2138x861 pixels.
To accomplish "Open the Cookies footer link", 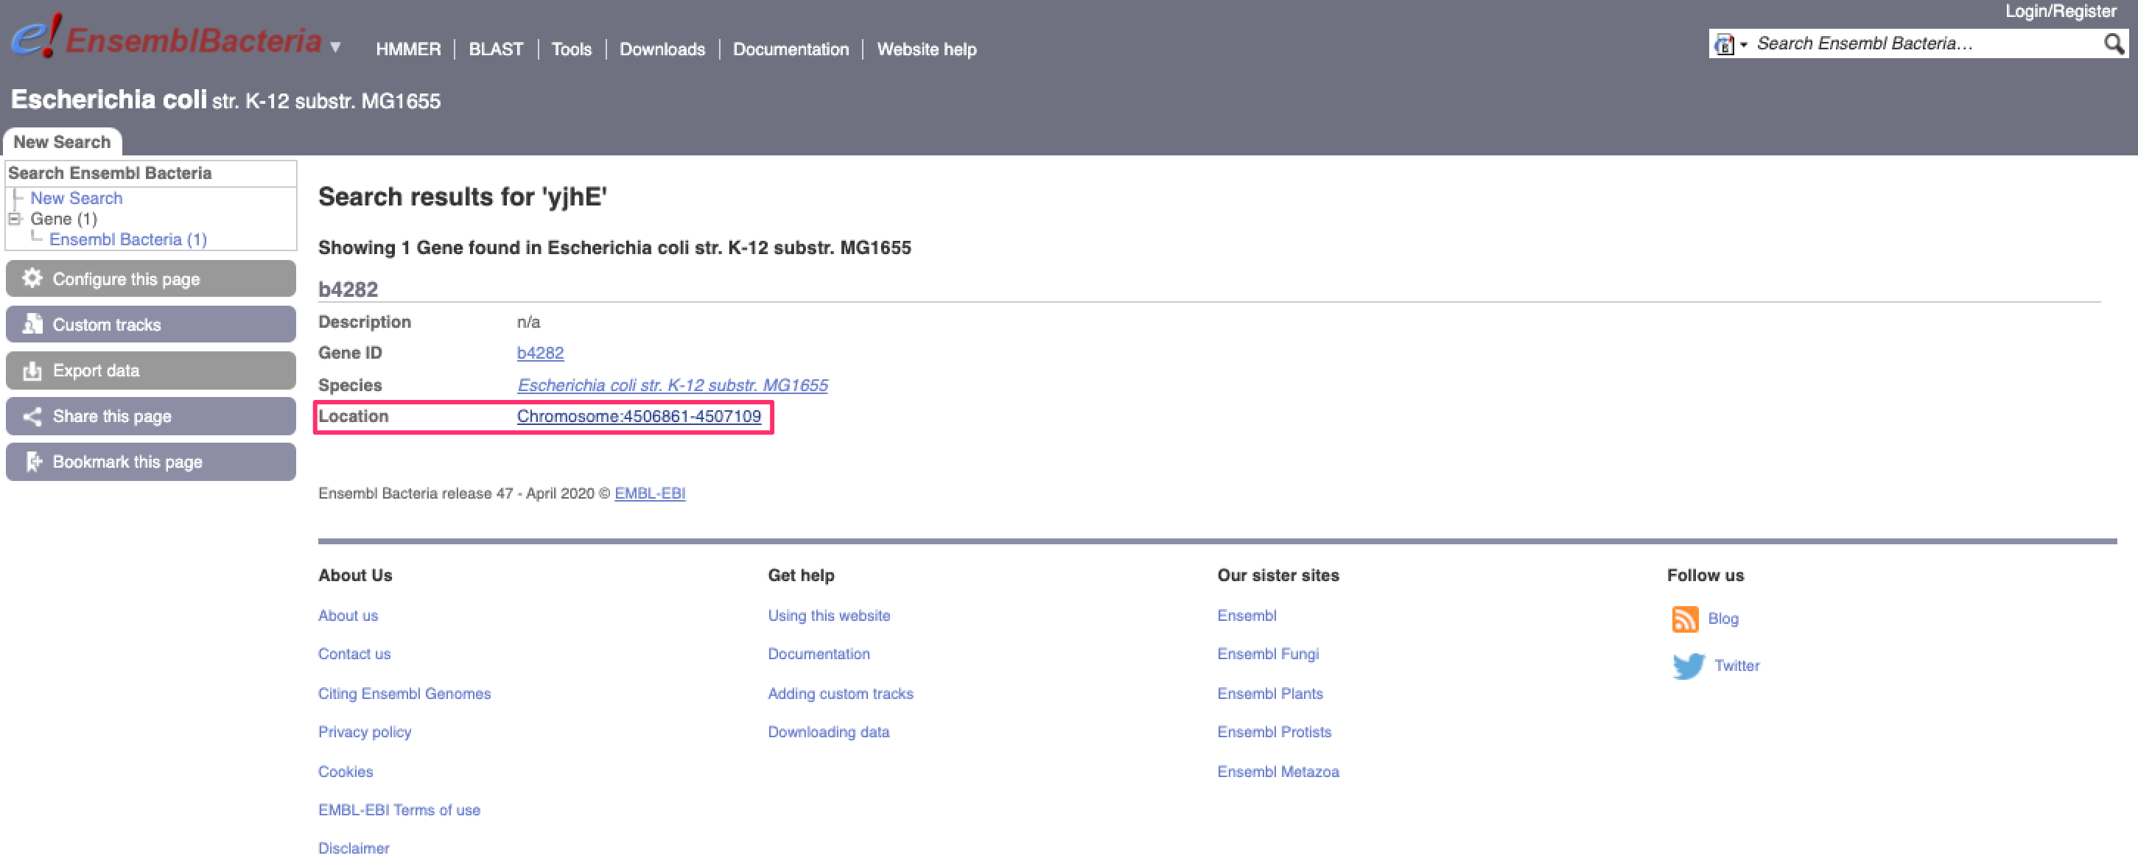I will pos(346,771).
